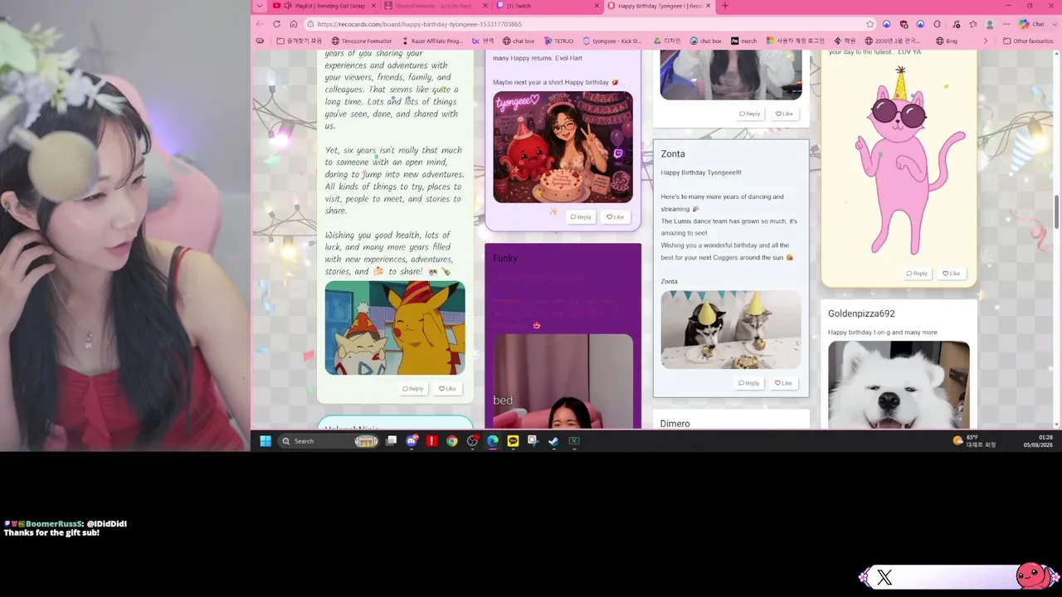The width and height of the screenshot is (1062, 597).
Task: Open the Other favourites folder
Action: (1028, 41)
